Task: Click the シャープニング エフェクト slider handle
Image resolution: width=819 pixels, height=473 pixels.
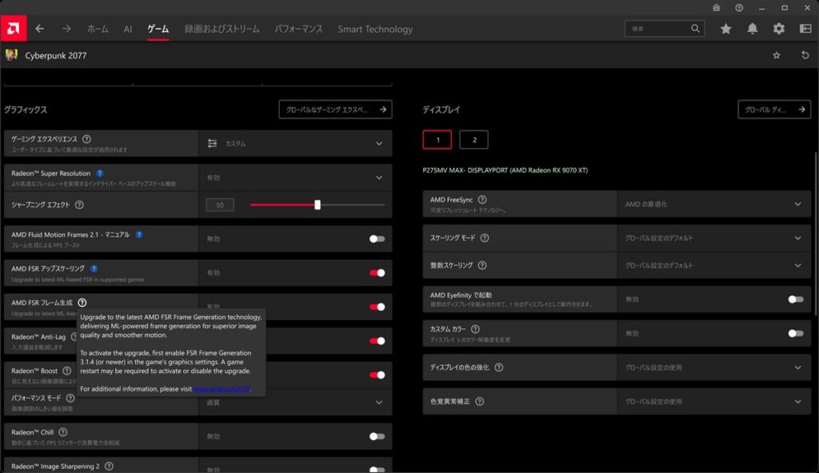Action: coord(318,205)
